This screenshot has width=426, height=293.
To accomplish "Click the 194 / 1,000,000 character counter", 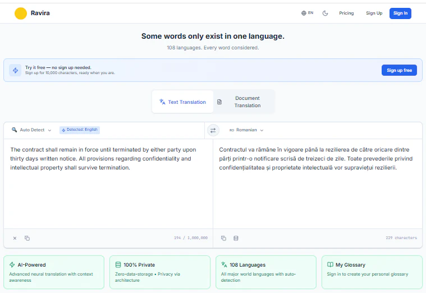I will pos(191,238).
